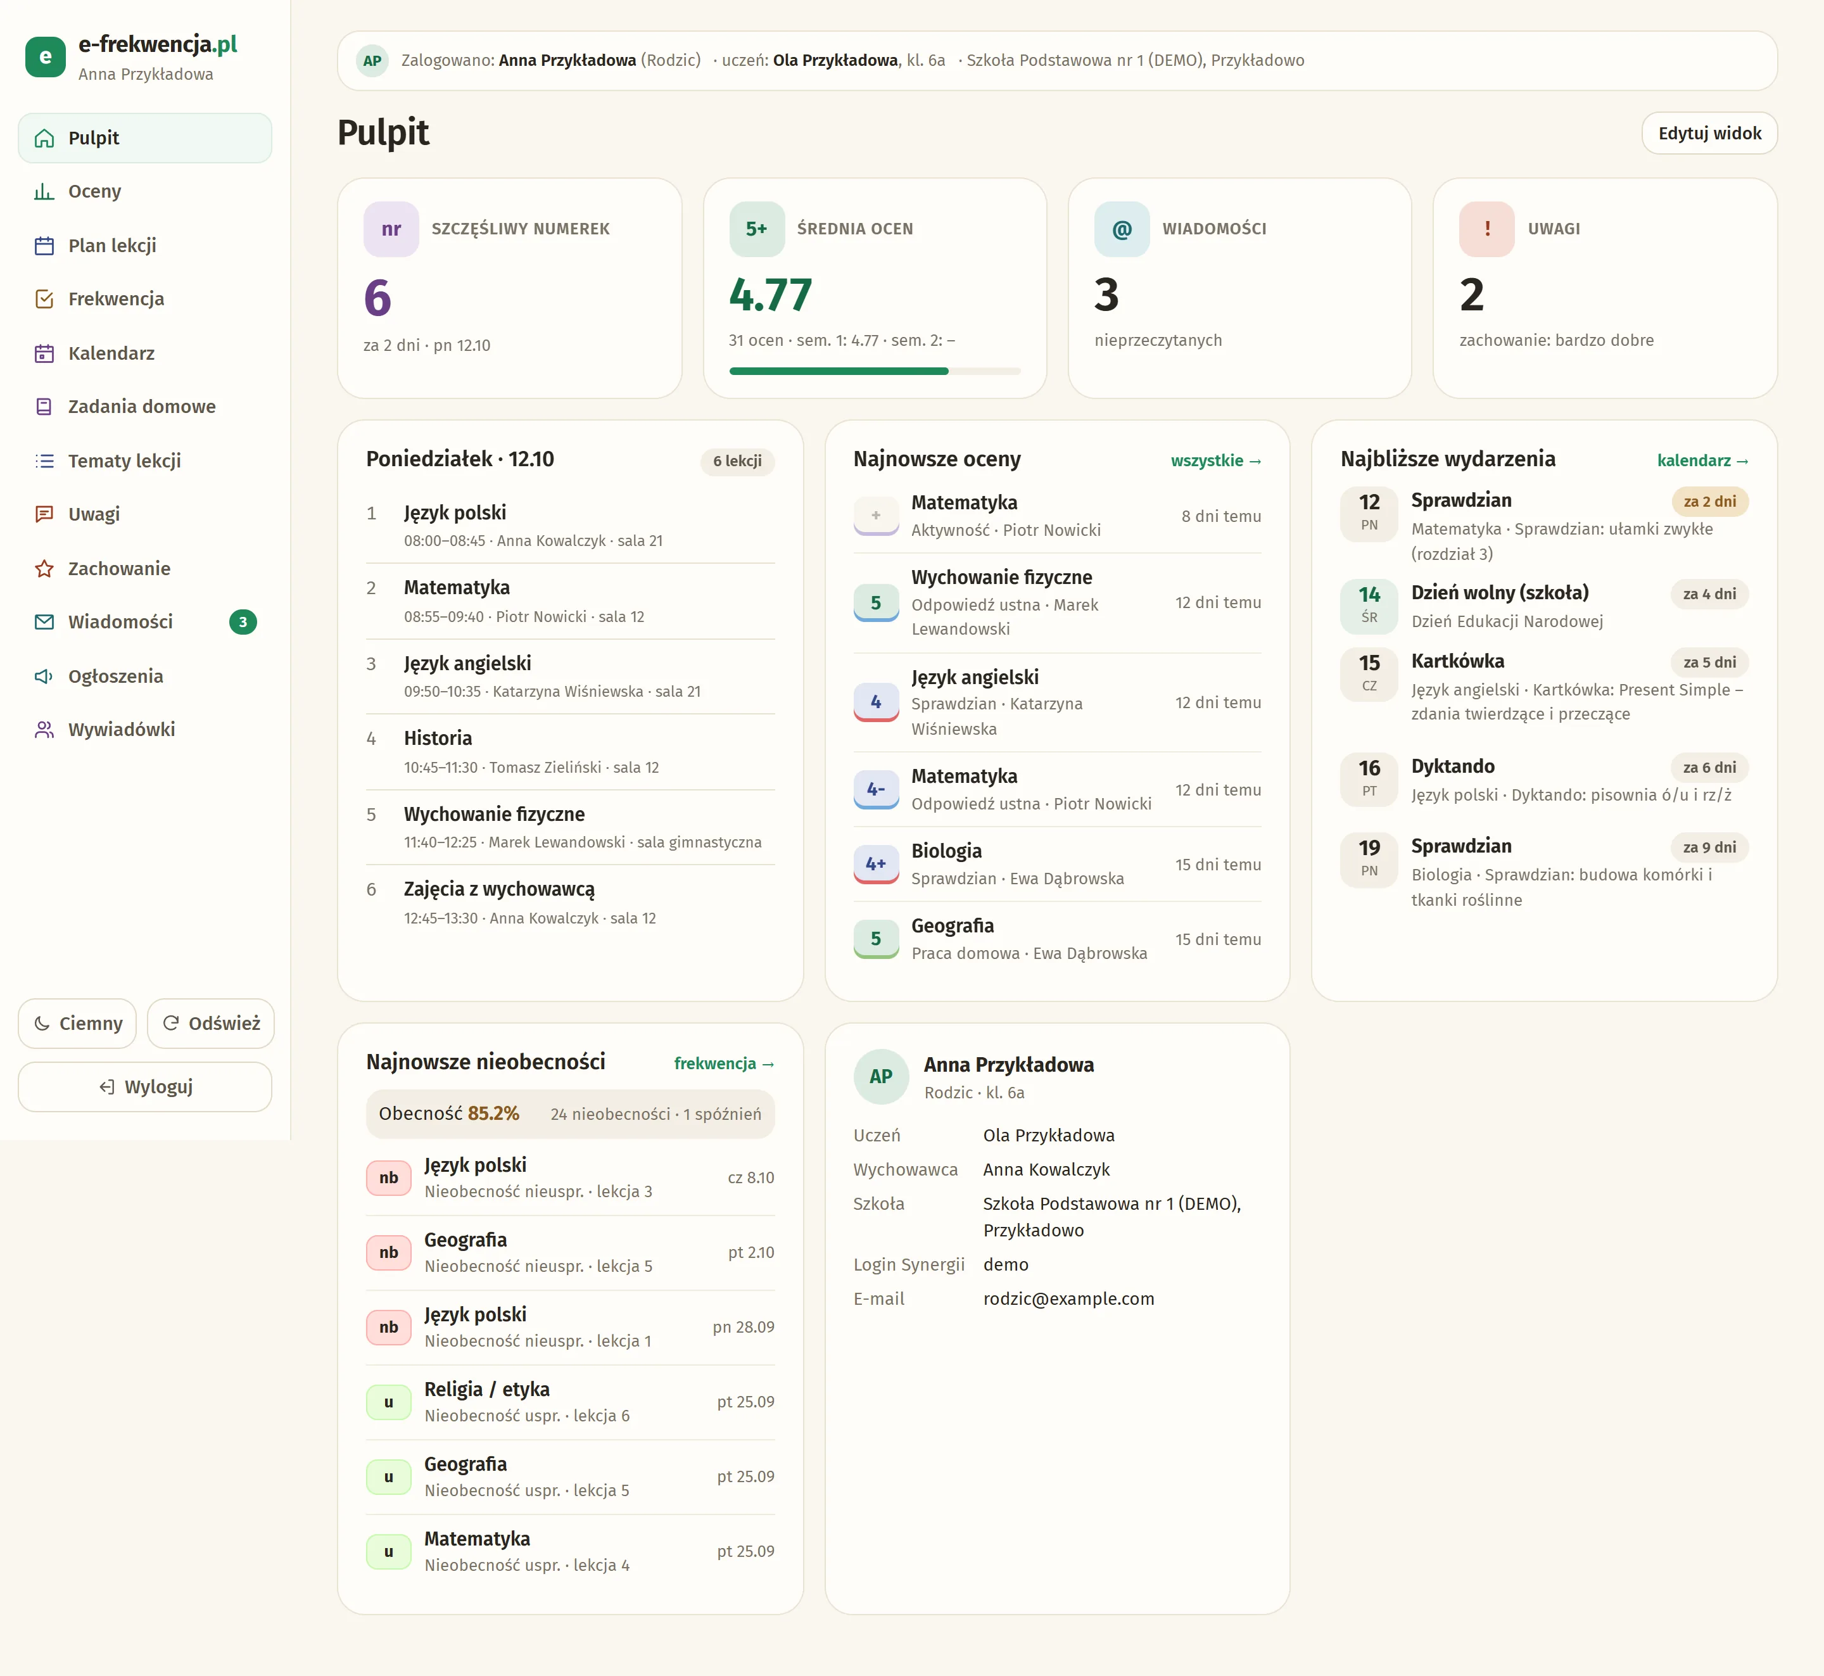The image size is (1824, 1676).
Task: Click the Odśwież refresh button
Action: click(x=210, y=1024)
